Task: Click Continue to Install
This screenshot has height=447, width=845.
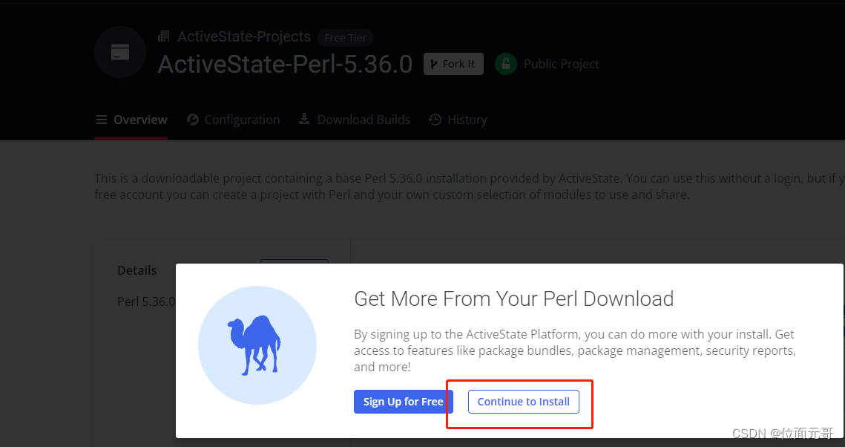Action: pyautogui.click(x=523, y=401)
